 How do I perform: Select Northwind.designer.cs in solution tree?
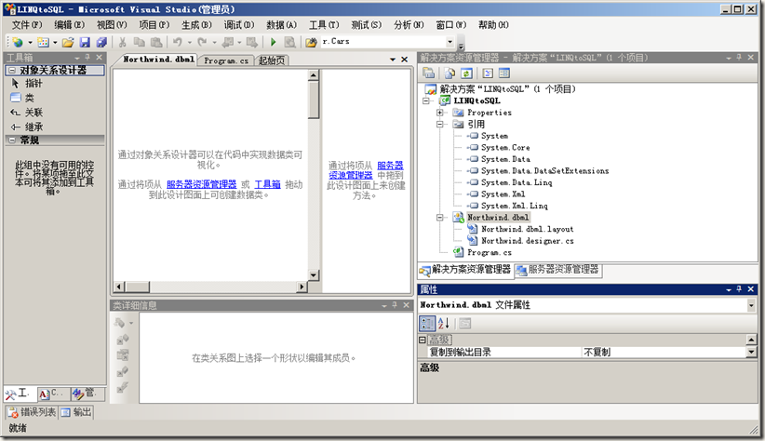[x=528, y=241]
